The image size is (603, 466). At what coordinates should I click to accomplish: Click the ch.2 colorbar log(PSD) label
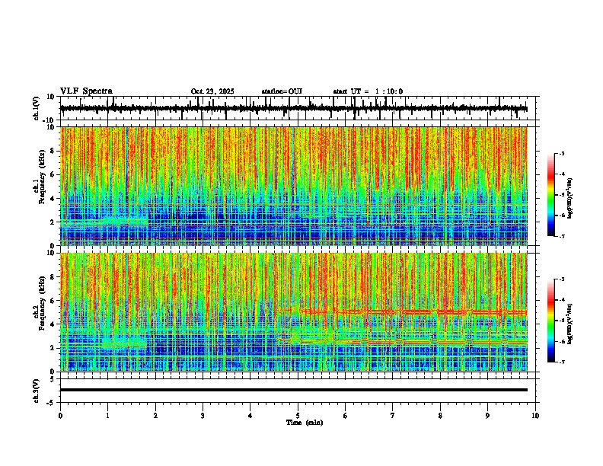[x=570, y=324]
